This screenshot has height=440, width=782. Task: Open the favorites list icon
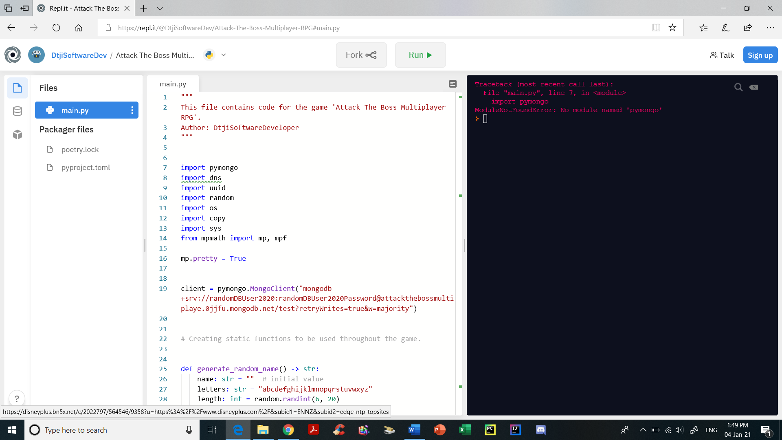tap(703, 28)
